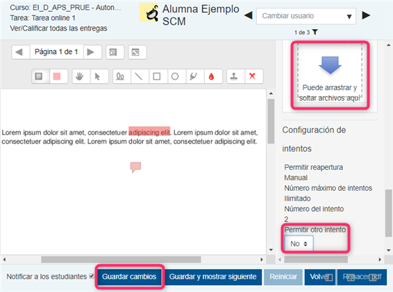
Task: Click the document vertical scrollbar thumb
Action: point(271,121)
